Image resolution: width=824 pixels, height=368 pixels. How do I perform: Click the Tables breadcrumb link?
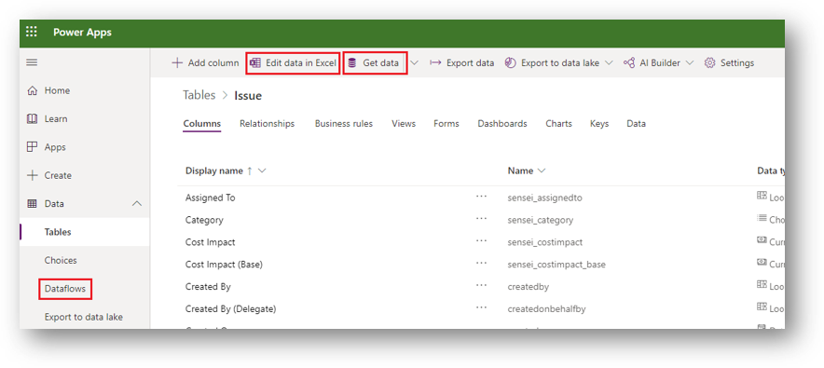tap(199, 95)
